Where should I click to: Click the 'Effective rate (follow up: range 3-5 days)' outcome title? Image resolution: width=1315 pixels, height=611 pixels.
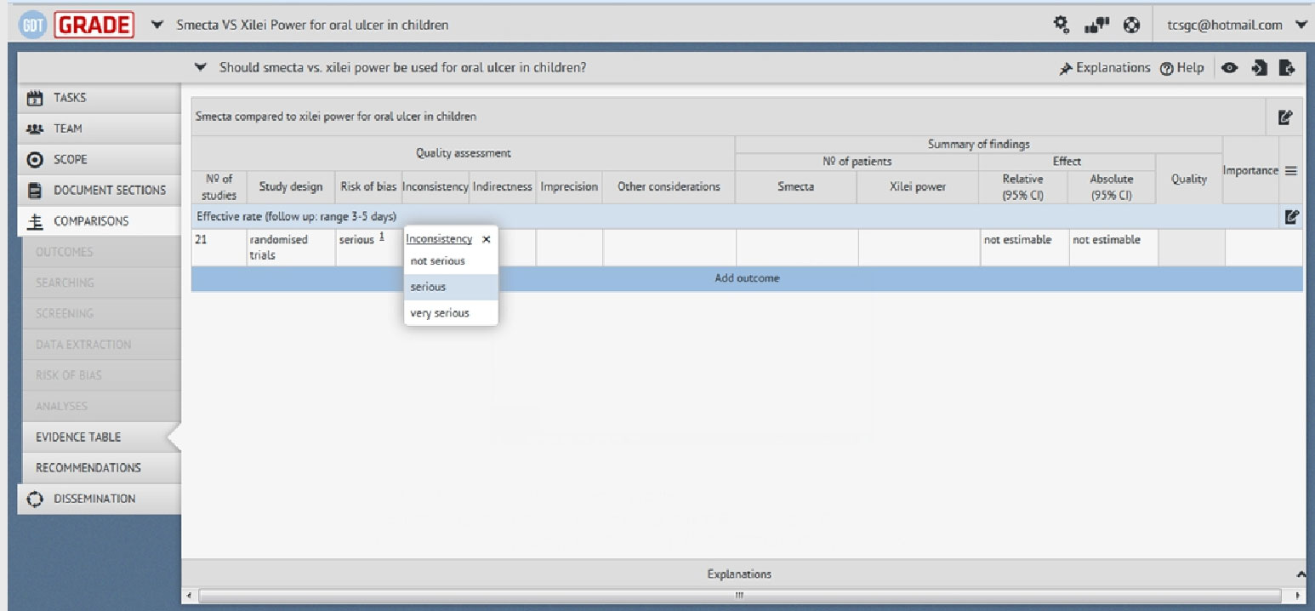[297, 217]
